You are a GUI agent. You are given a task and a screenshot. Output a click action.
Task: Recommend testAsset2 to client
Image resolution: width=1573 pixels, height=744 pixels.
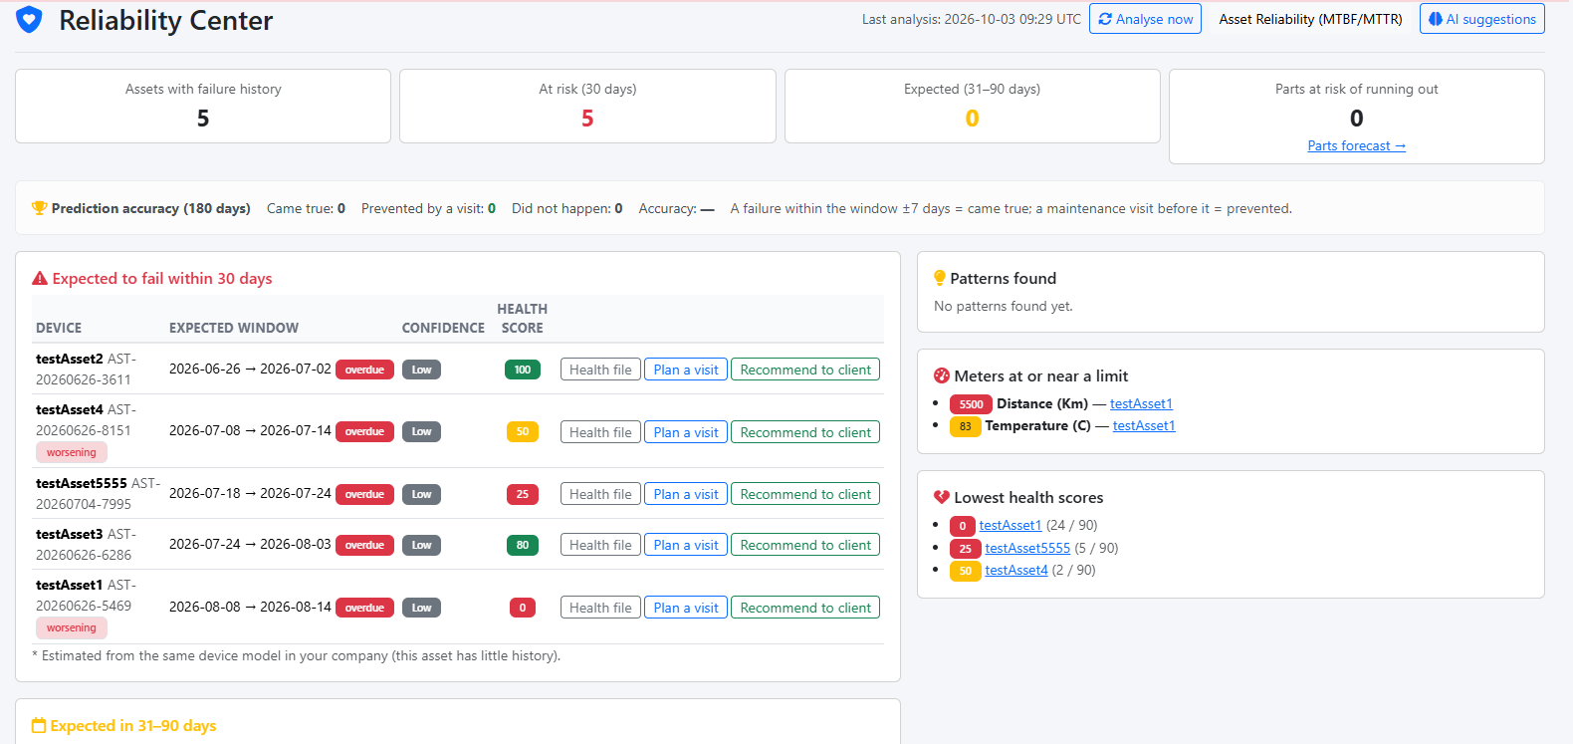coord(805,370)
